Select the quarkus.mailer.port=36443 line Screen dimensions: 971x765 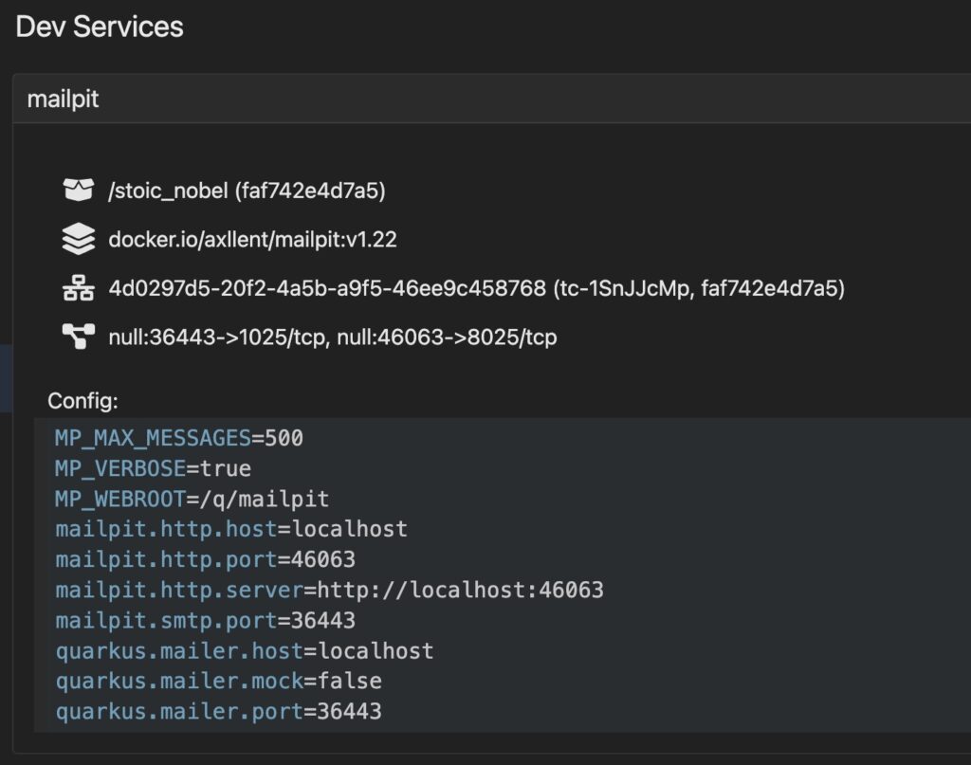(219, 711)
